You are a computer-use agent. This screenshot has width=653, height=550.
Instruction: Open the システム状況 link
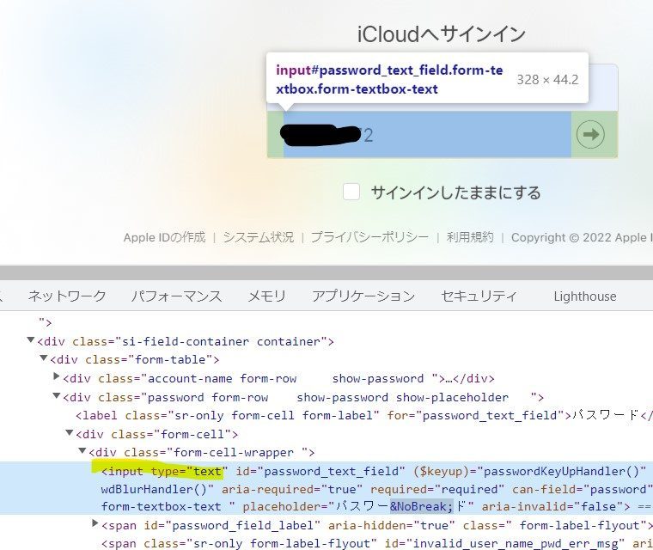(x=259, y=237)
